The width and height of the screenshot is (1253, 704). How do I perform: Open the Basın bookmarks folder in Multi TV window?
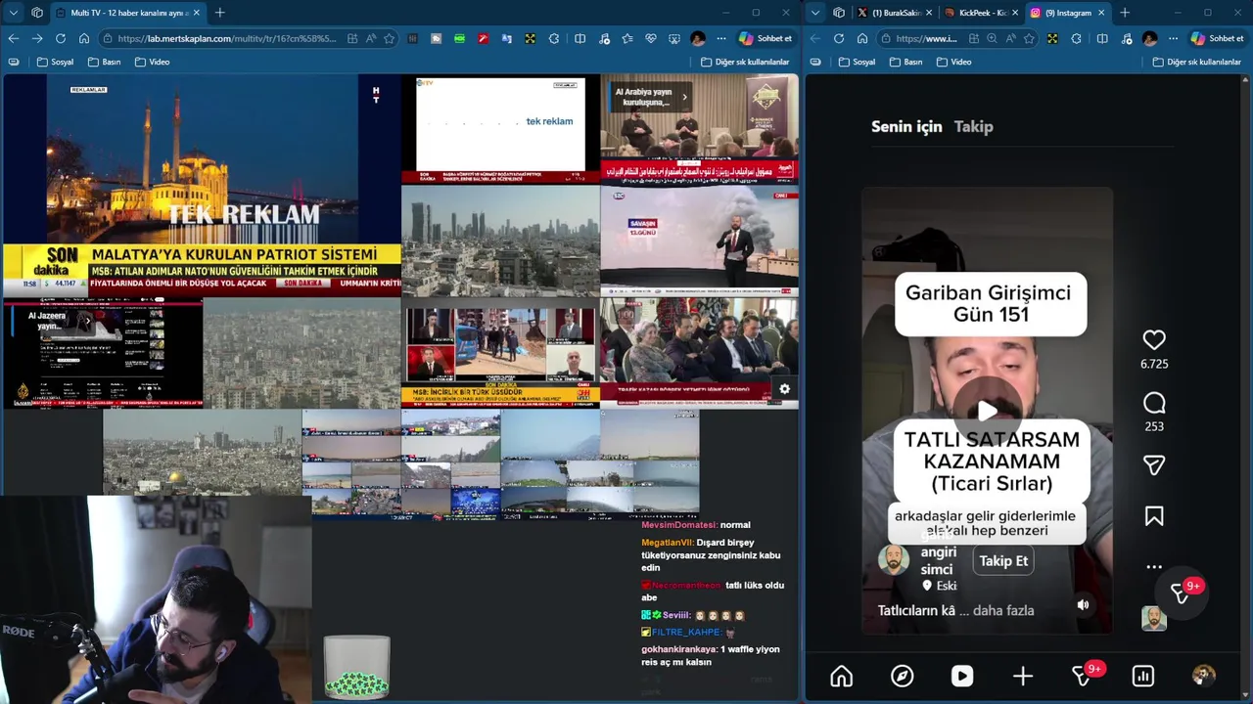click(x=104, y=62)
